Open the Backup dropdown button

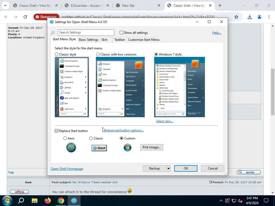click(x=157, y=168)
